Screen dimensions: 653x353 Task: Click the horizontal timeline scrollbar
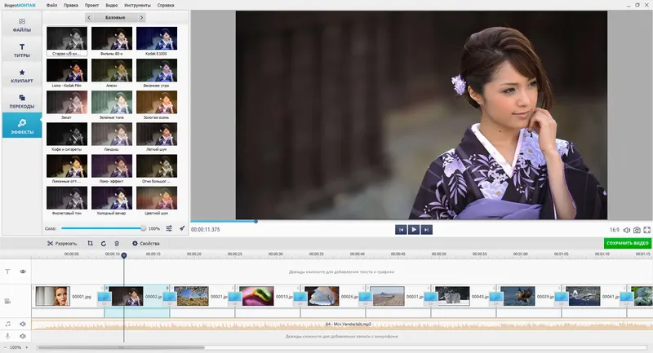[x=121, y=347]
